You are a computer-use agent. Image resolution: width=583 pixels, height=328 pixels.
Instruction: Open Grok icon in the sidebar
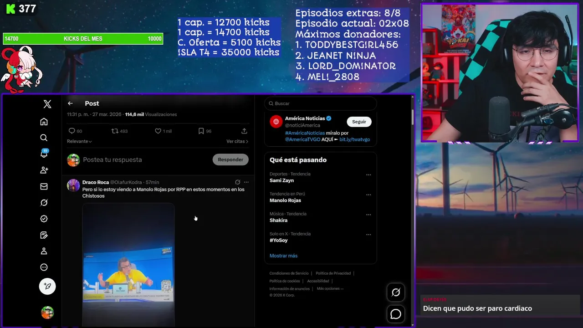44,203
